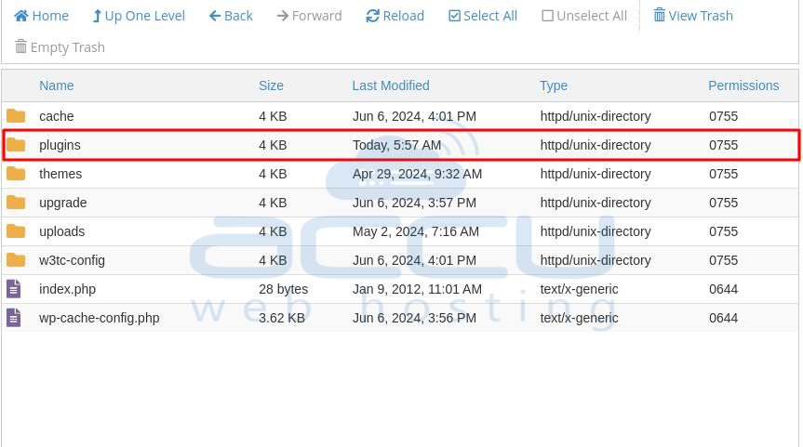803x447 pixels.
Task: Click the themes folder name
Action: pos(60,174)
